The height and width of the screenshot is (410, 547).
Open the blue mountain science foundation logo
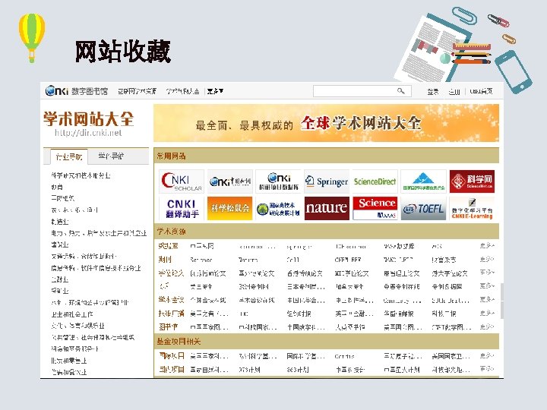click(423, 181)
